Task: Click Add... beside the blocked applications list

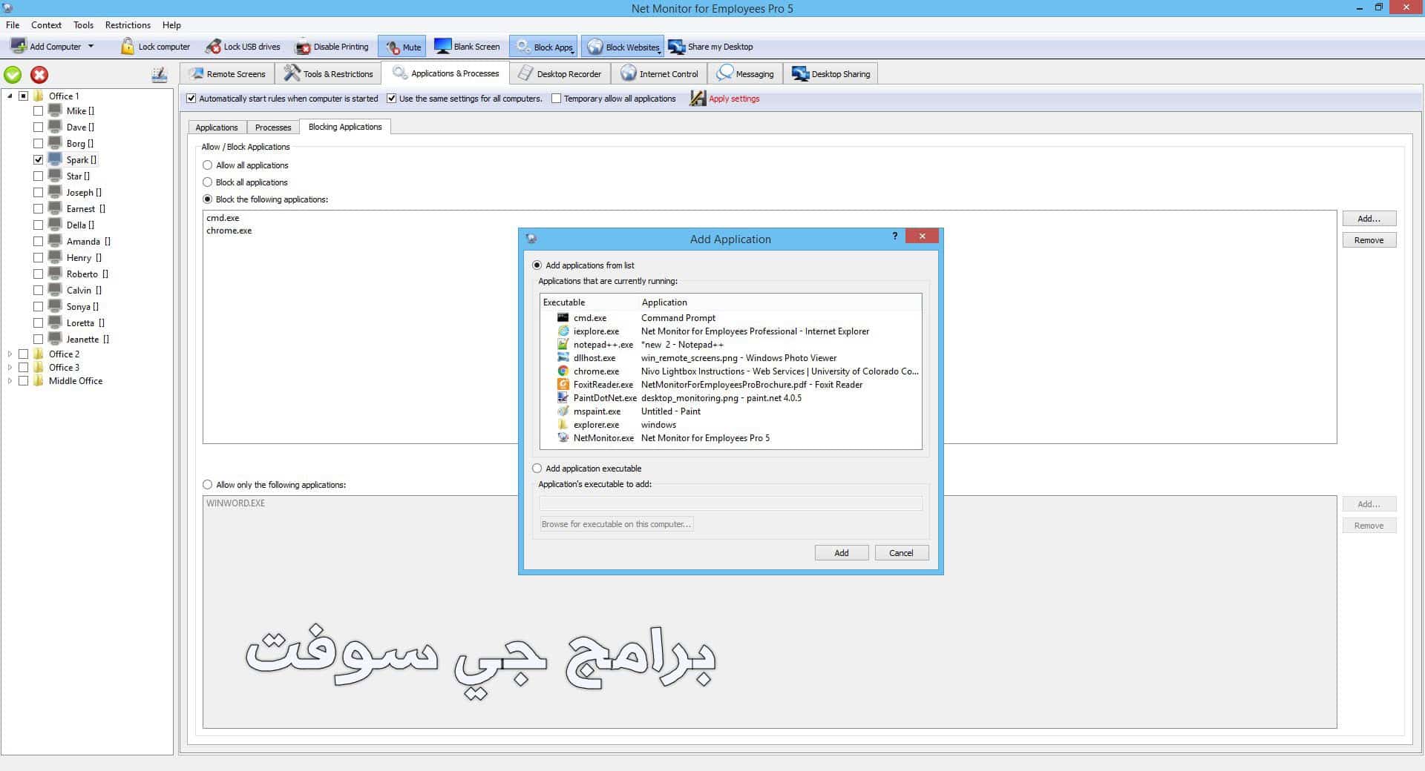Action: (x=1369, y=218)
